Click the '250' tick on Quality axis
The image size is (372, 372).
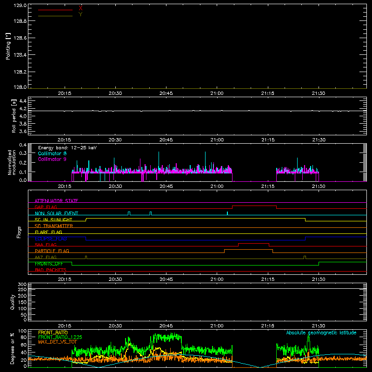[22, 289]
